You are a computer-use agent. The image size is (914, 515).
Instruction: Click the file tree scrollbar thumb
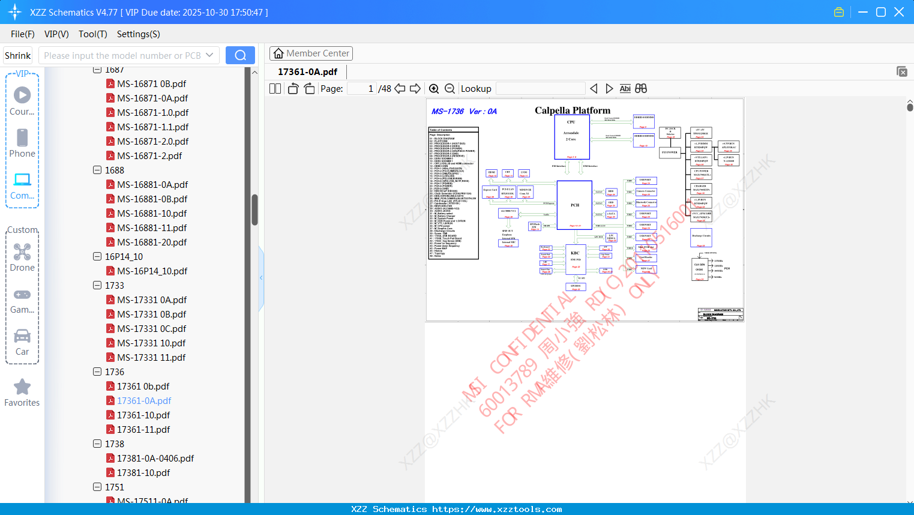point(254,209)
